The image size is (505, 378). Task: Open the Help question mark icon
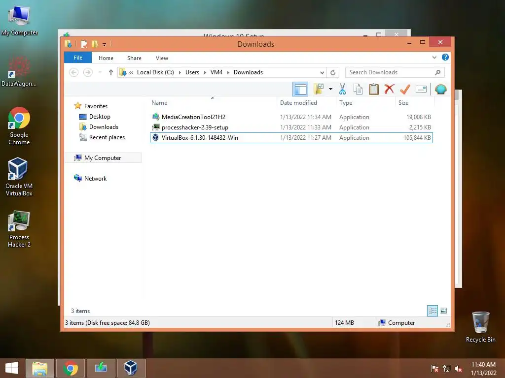(x=445, y=57)
